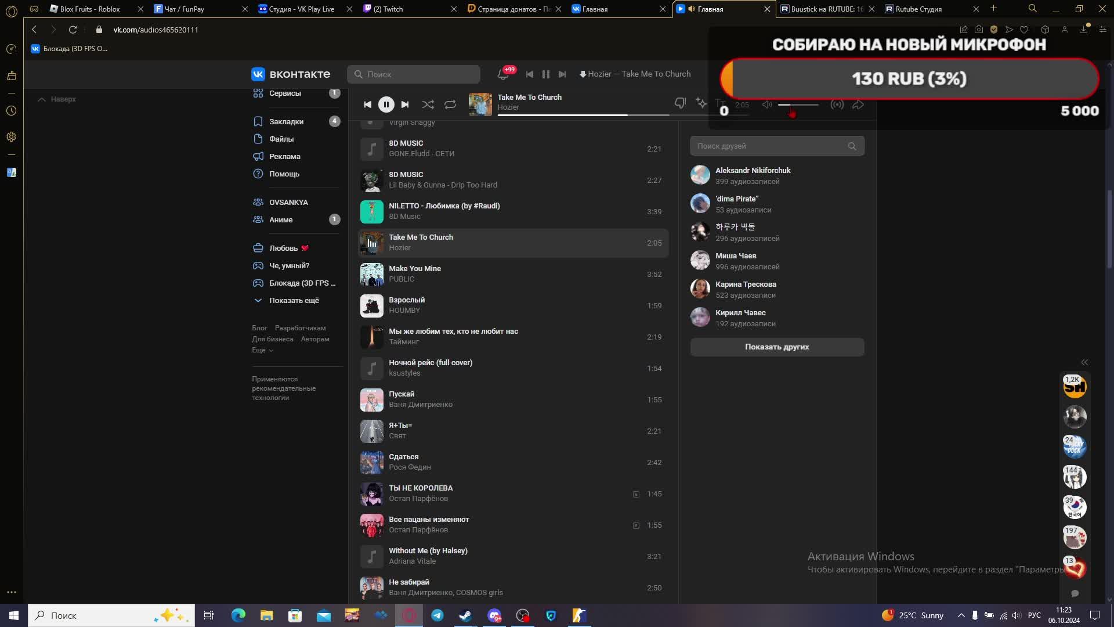Skip to next track in player
This screenshot has height=627, width=1114.
pyautogui.click(x=405, y=105)
